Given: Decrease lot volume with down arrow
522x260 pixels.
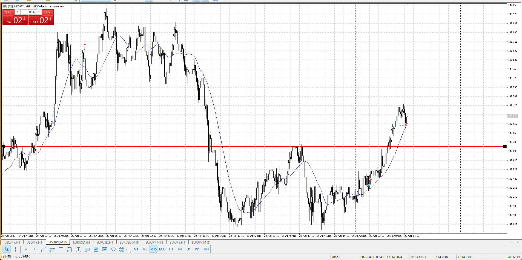Looking at the screenshot, I should (18, 12).
